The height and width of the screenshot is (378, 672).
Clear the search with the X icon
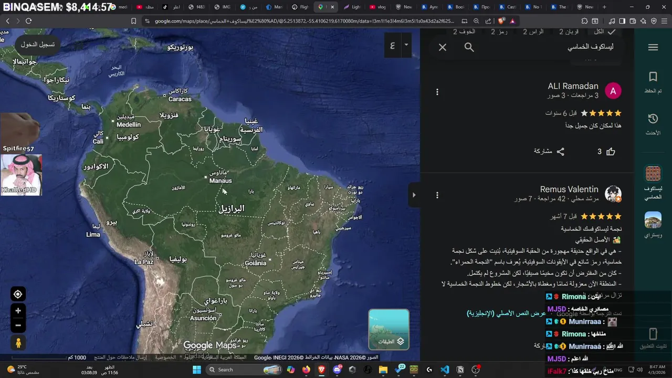443,47
